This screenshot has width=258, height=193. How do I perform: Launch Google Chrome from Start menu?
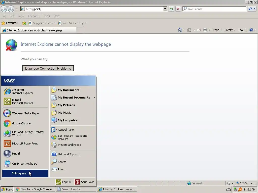(x=25, y=123)
